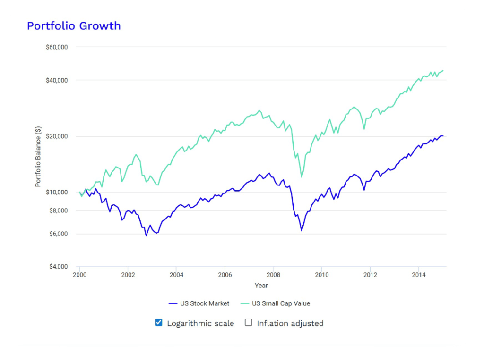Screen dimensions: 484x353
Task: Uncheck the Logarithmic scale checkbox
Action: click(159, 323)
